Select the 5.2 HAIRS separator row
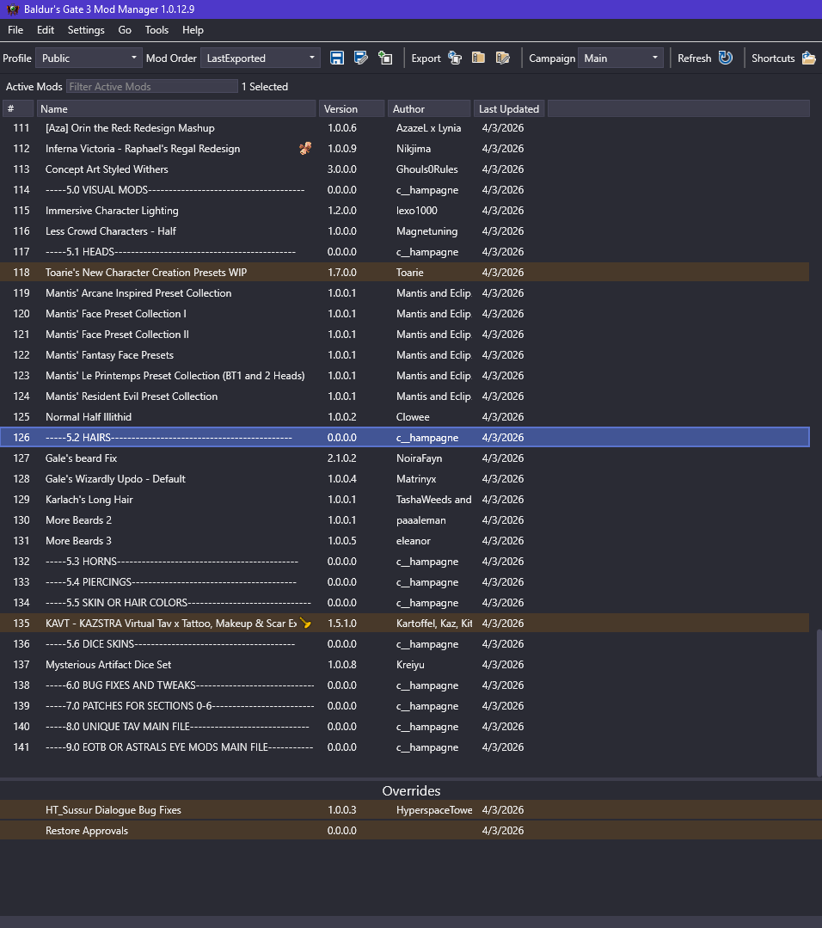Screen dimensions: 822x928 [405, 438]
